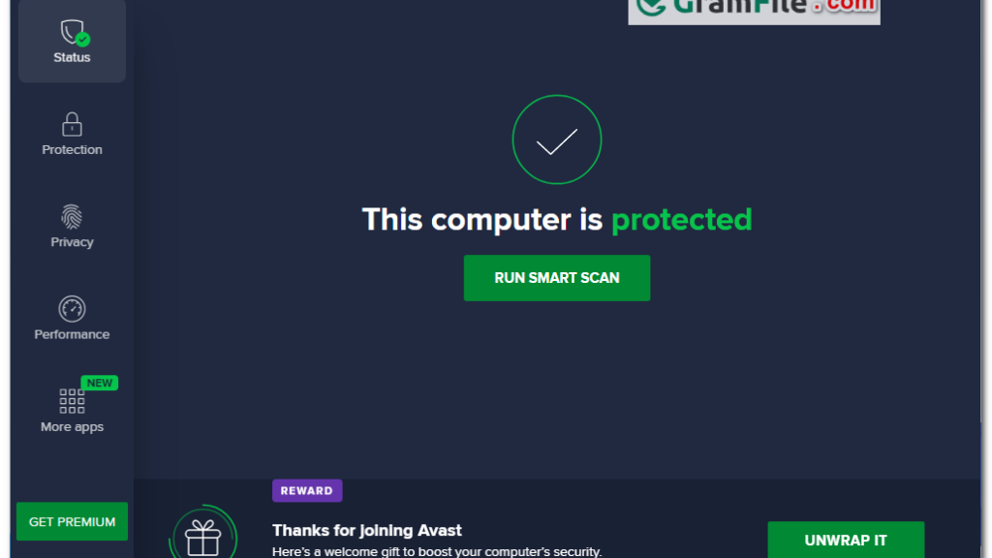Select the Thanks for joining Avast heading
This screenshot has width=992, height=558.
367,530
